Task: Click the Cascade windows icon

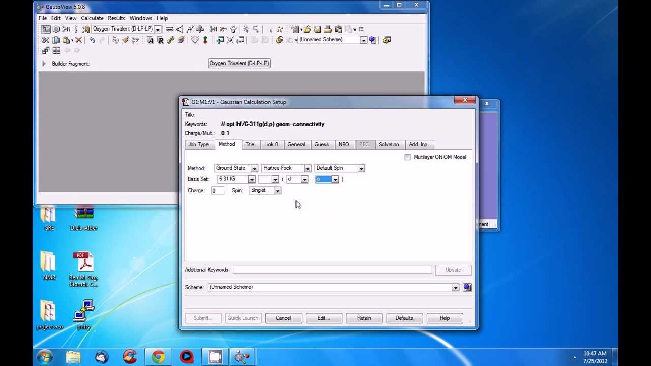Action: click(x=46, y=50)
